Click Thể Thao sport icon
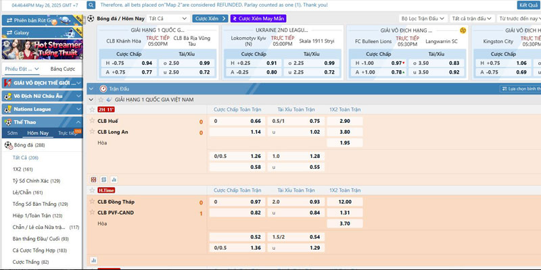The height and width of the screenshot is (270, 541). [x=7, y=122]
